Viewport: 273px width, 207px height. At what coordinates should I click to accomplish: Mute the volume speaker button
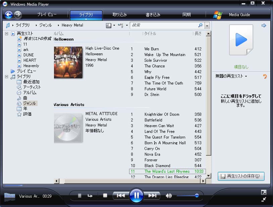coord(169,196)
